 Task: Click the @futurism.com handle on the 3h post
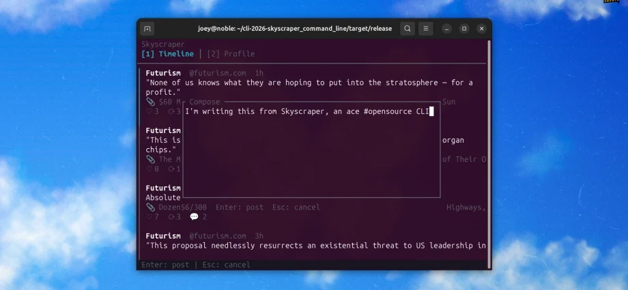tap(218, 235)
